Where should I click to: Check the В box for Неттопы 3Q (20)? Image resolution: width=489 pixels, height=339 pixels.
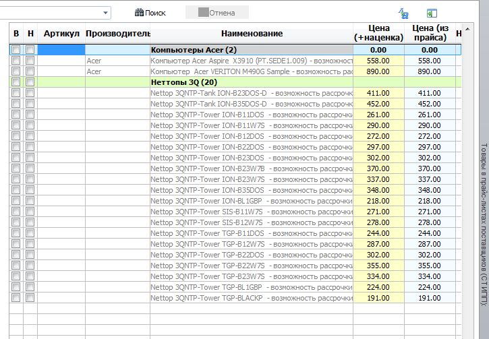pyautogui.click(x=16, y=82)
